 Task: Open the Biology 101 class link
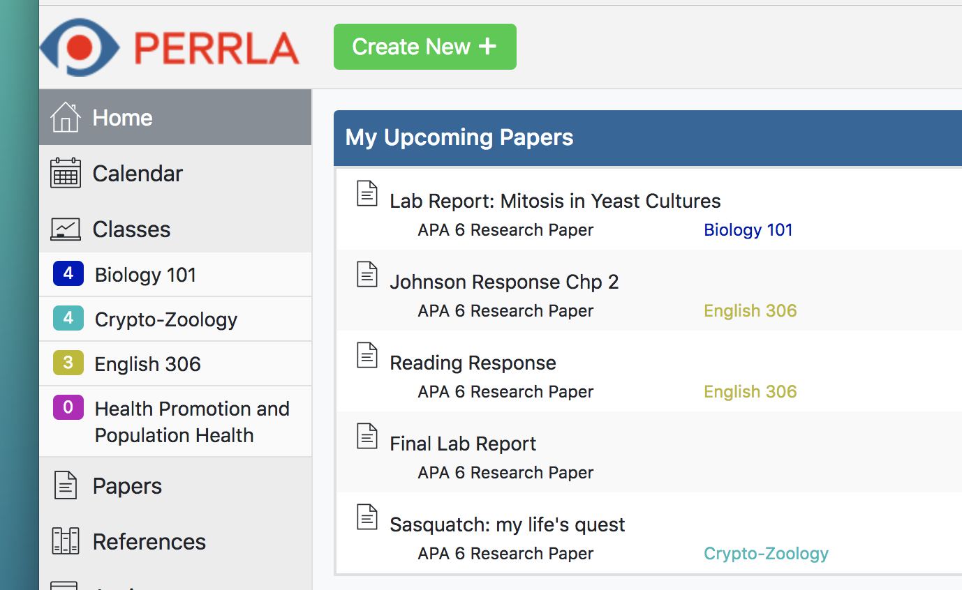tap(748, 229)
